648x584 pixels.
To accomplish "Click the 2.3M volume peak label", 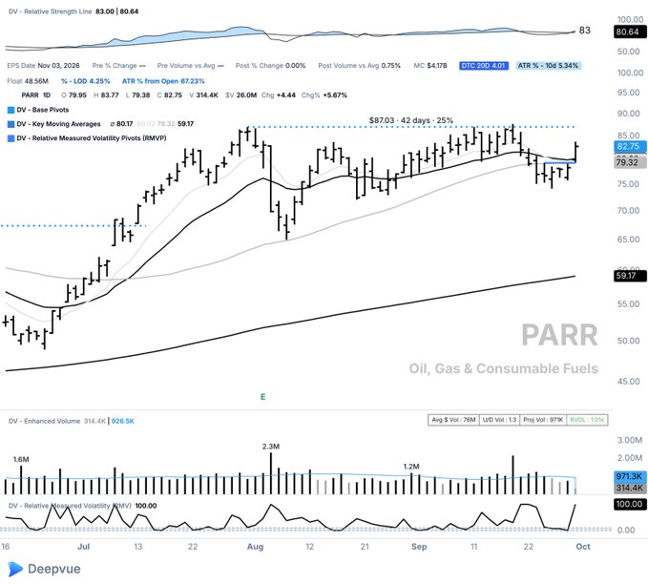I will click(x=271, y=447).
